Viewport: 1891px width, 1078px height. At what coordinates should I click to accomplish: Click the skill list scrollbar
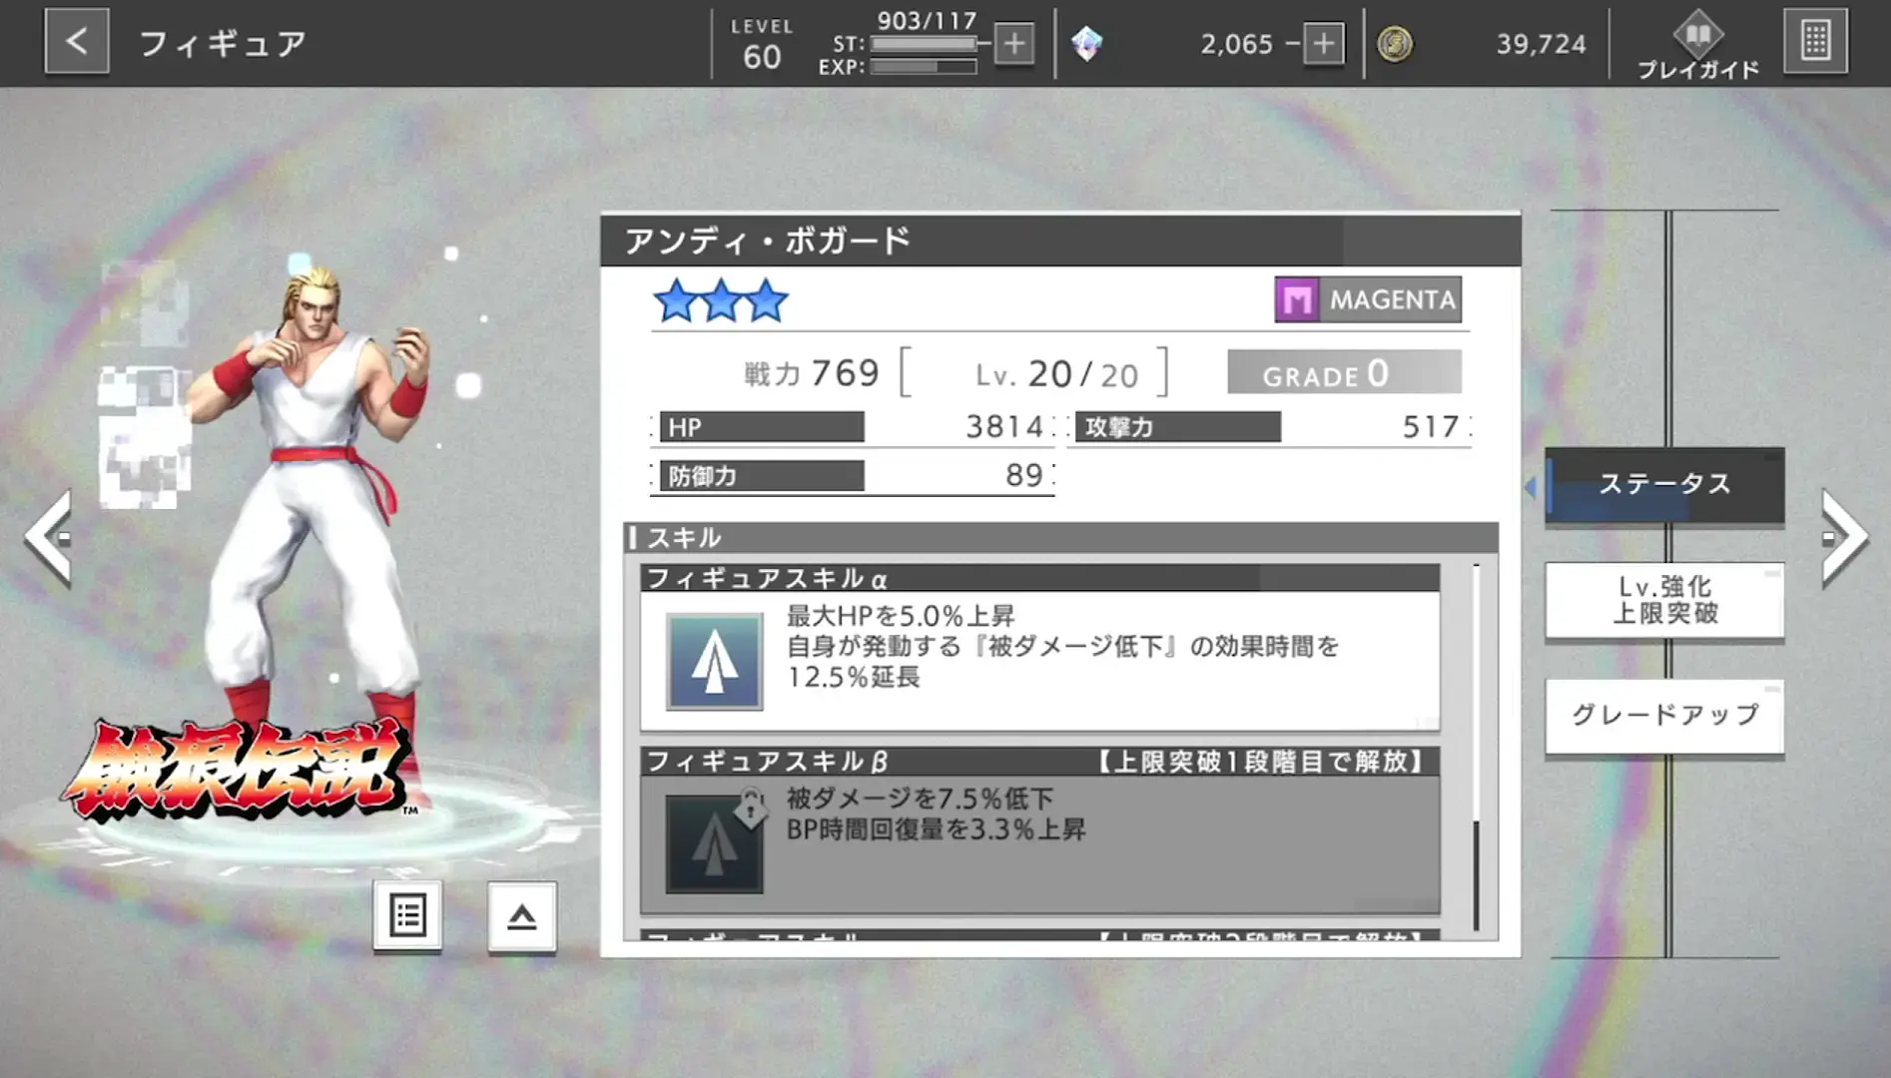[1476, 749]
